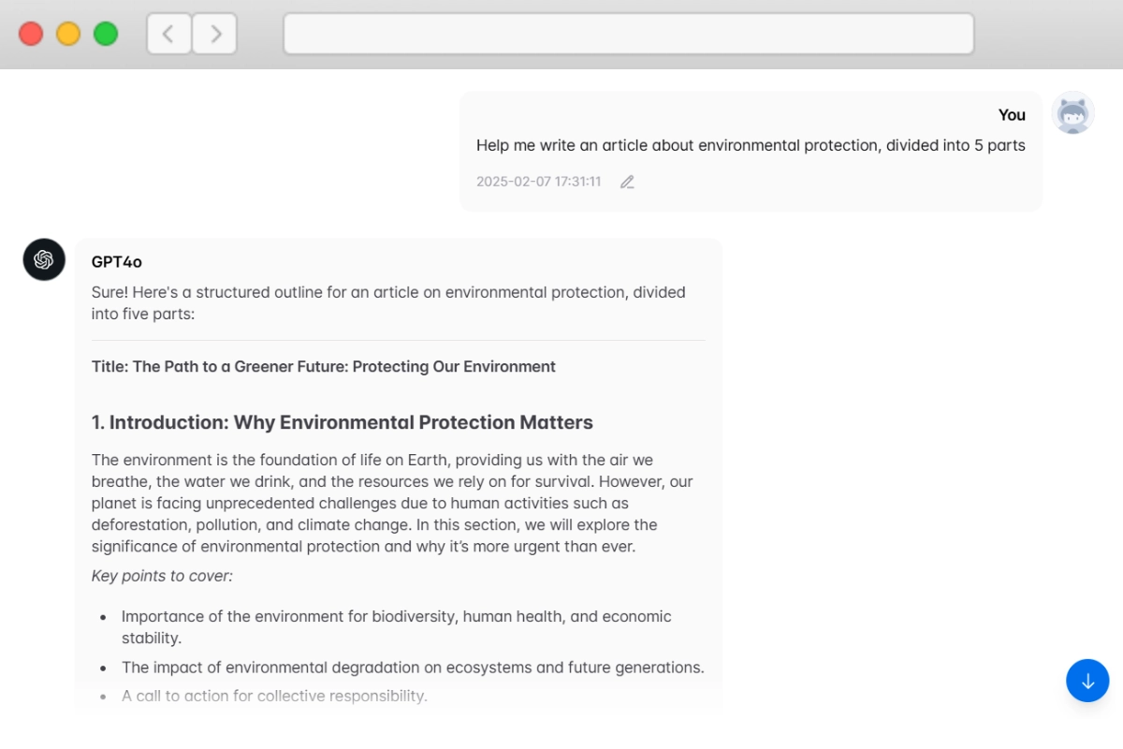The height and width of the screenshot is (749, 1123).
Task: Click the "Path to a Greener Future" title
Action: [x=324, y=366]
